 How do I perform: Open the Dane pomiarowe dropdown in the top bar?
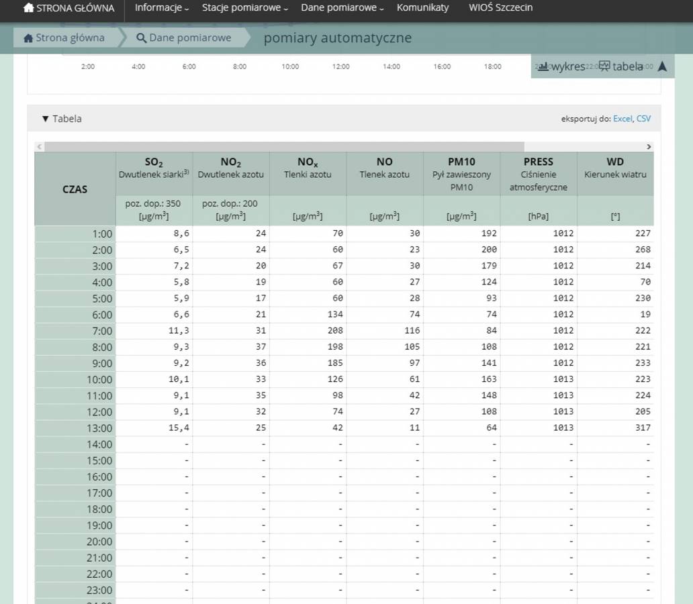coord(342,8)
